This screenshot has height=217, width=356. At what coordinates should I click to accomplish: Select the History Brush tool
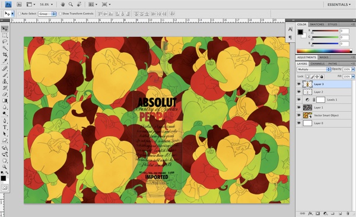[5, 87]
